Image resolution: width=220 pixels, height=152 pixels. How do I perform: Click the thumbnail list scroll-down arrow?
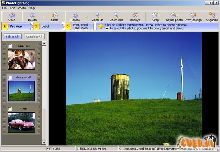pos(44,142)
